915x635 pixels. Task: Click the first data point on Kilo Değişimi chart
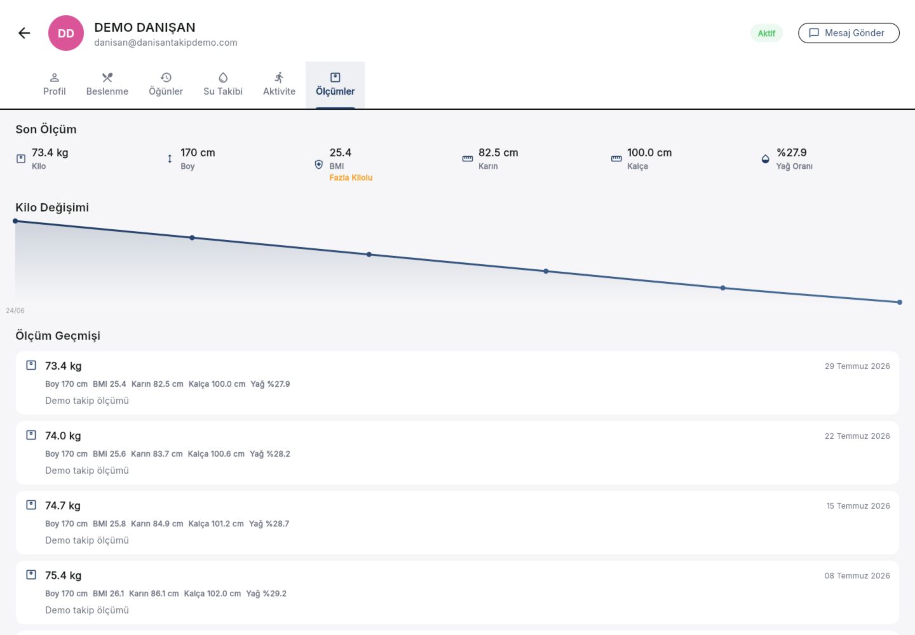pyautogui.click(x=15, y=221)
